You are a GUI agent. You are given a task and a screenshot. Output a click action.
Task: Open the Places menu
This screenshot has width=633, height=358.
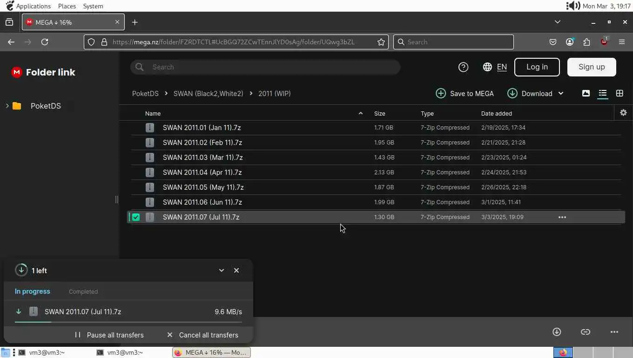pos(67,6)
